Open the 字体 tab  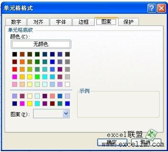point(61,22)
